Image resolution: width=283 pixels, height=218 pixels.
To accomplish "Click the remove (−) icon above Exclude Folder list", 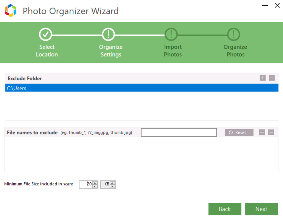I will (272, 78).
